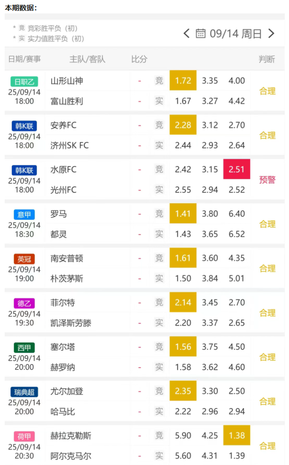289x465 pixels.
Task: Open the 09/14 周日 date selector
Action: click(236, 34)
